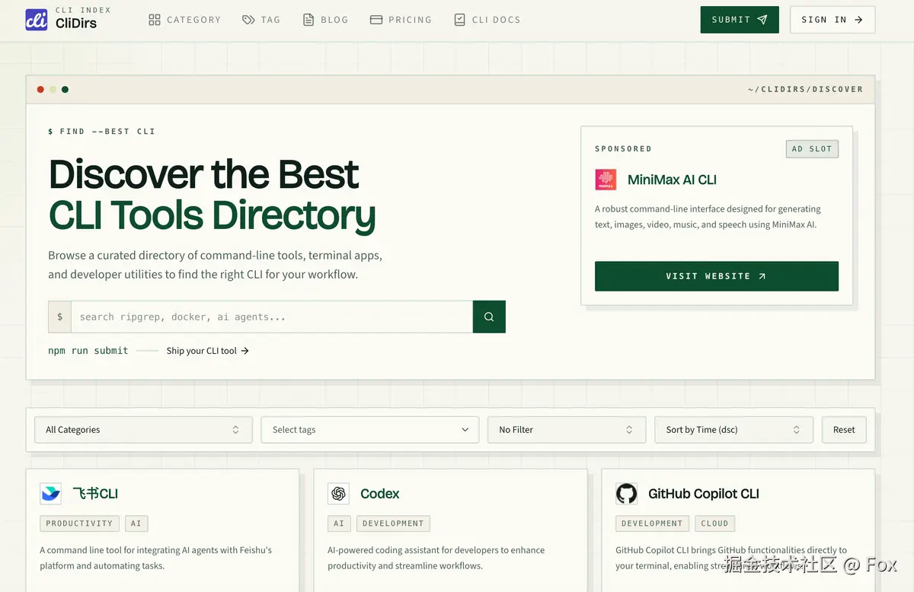This screenshot has height=592, width=914.
Task: Open the Category nav item
Action: (x=184, y=20)
